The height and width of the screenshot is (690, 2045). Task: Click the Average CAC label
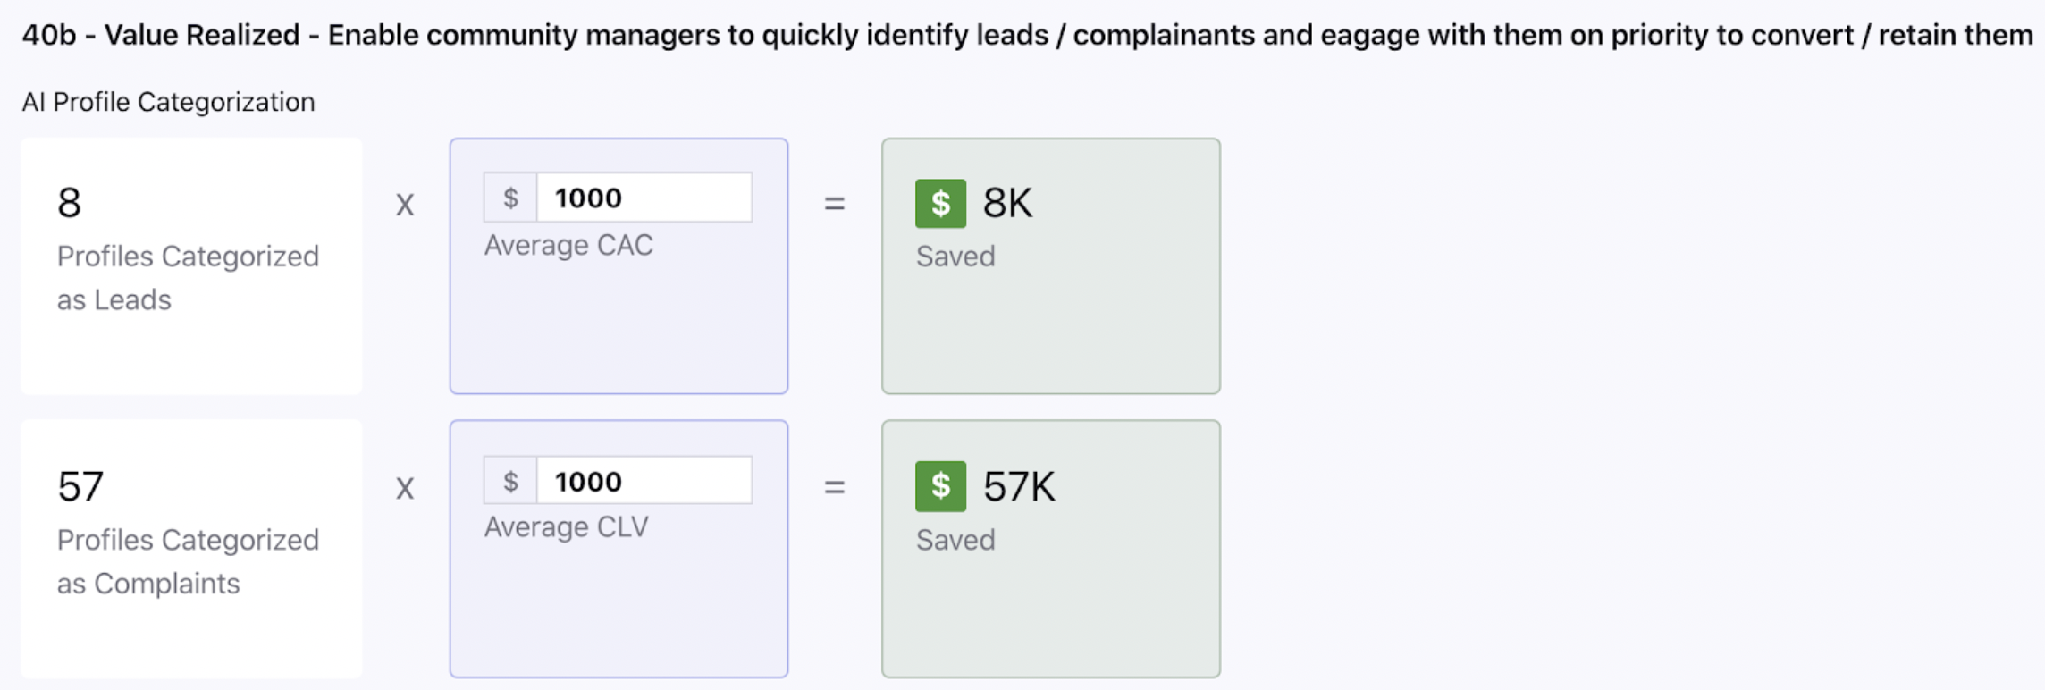pos(568,245)
